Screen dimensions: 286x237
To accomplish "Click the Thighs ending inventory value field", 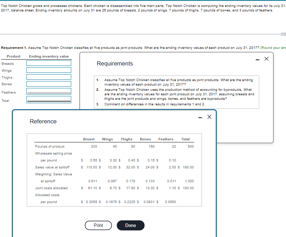I will [x=49, y=77].
